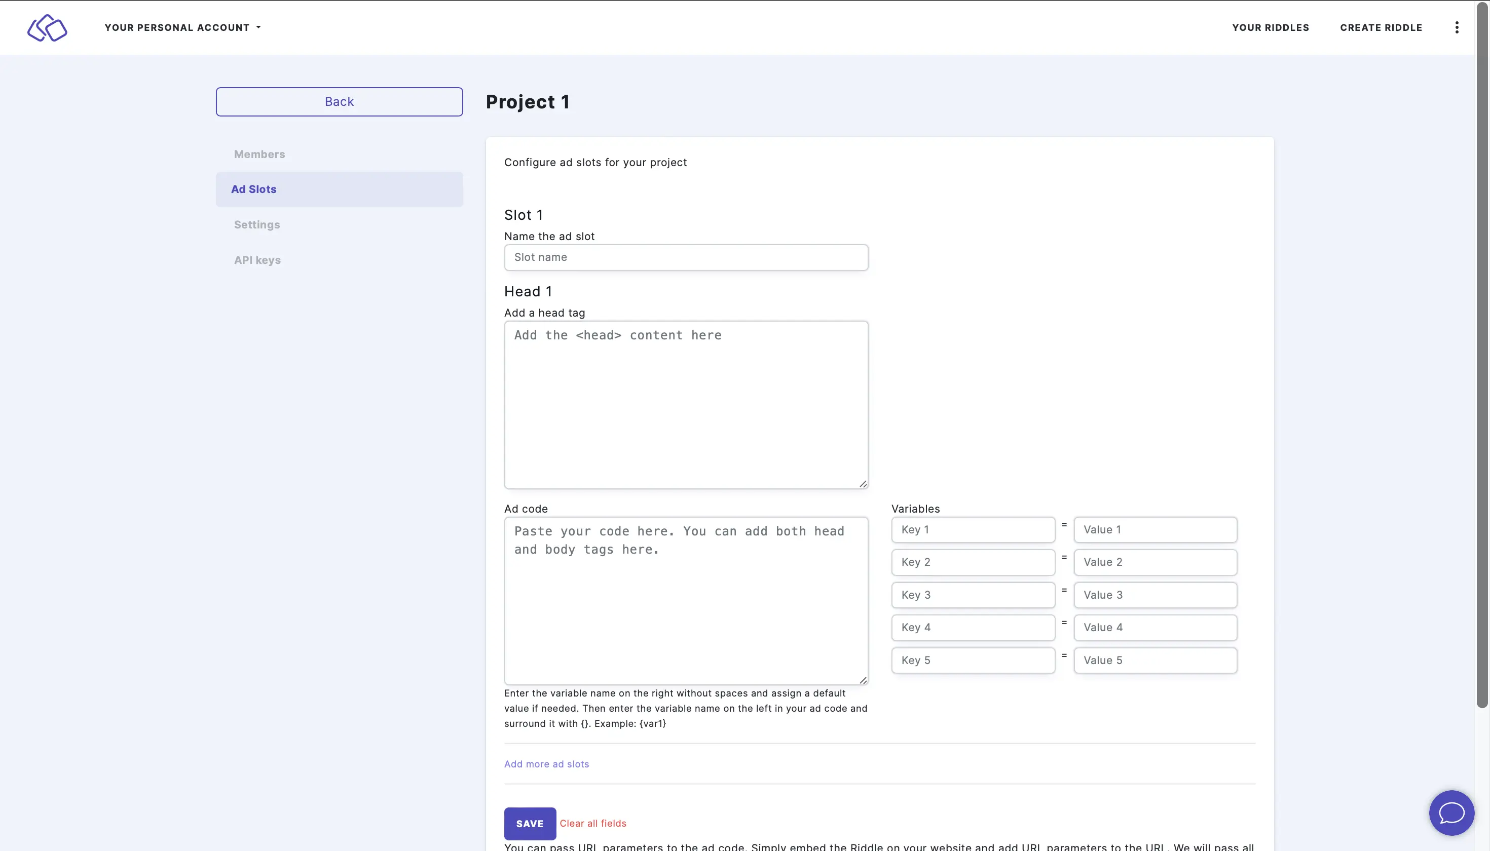Viewport: 1490px width, 851px height.
Task: Open the chat support bubble
Action: [x=1451, y=813]
